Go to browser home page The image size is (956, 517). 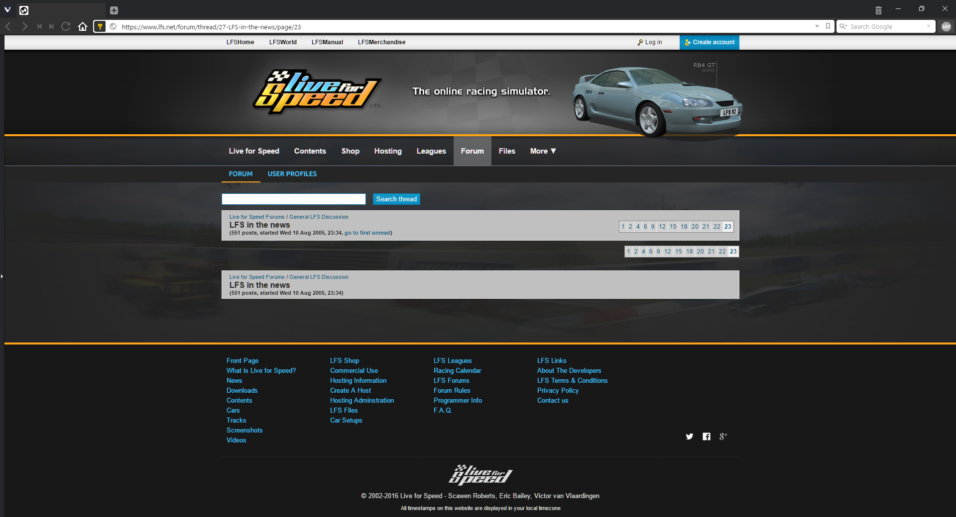[83, 26]
